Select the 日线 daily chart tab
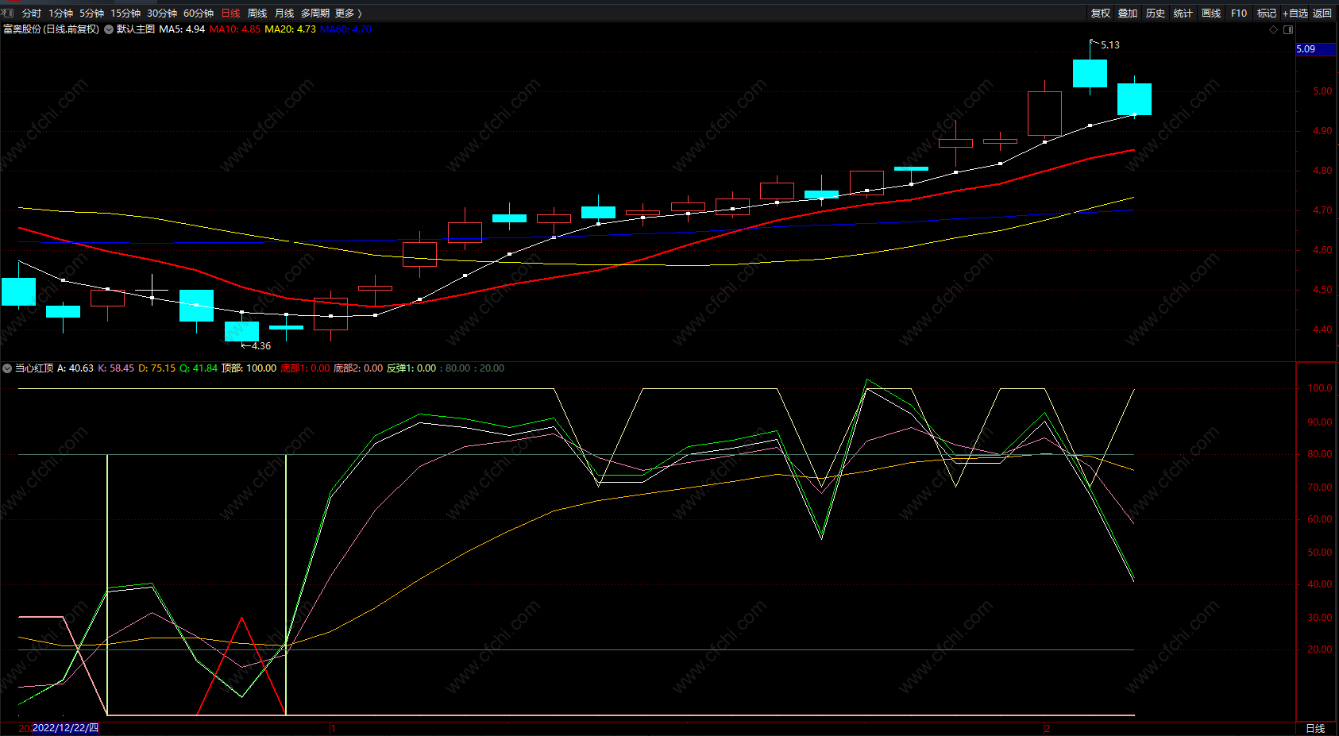The image size is (1339, 736). pyautogui.click(x=230, y=13)
